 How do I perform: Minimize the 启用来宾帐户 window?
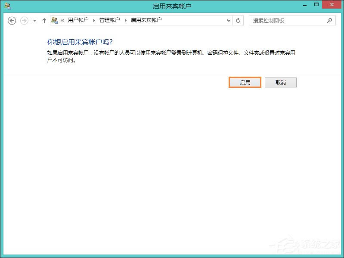(305, 6)
